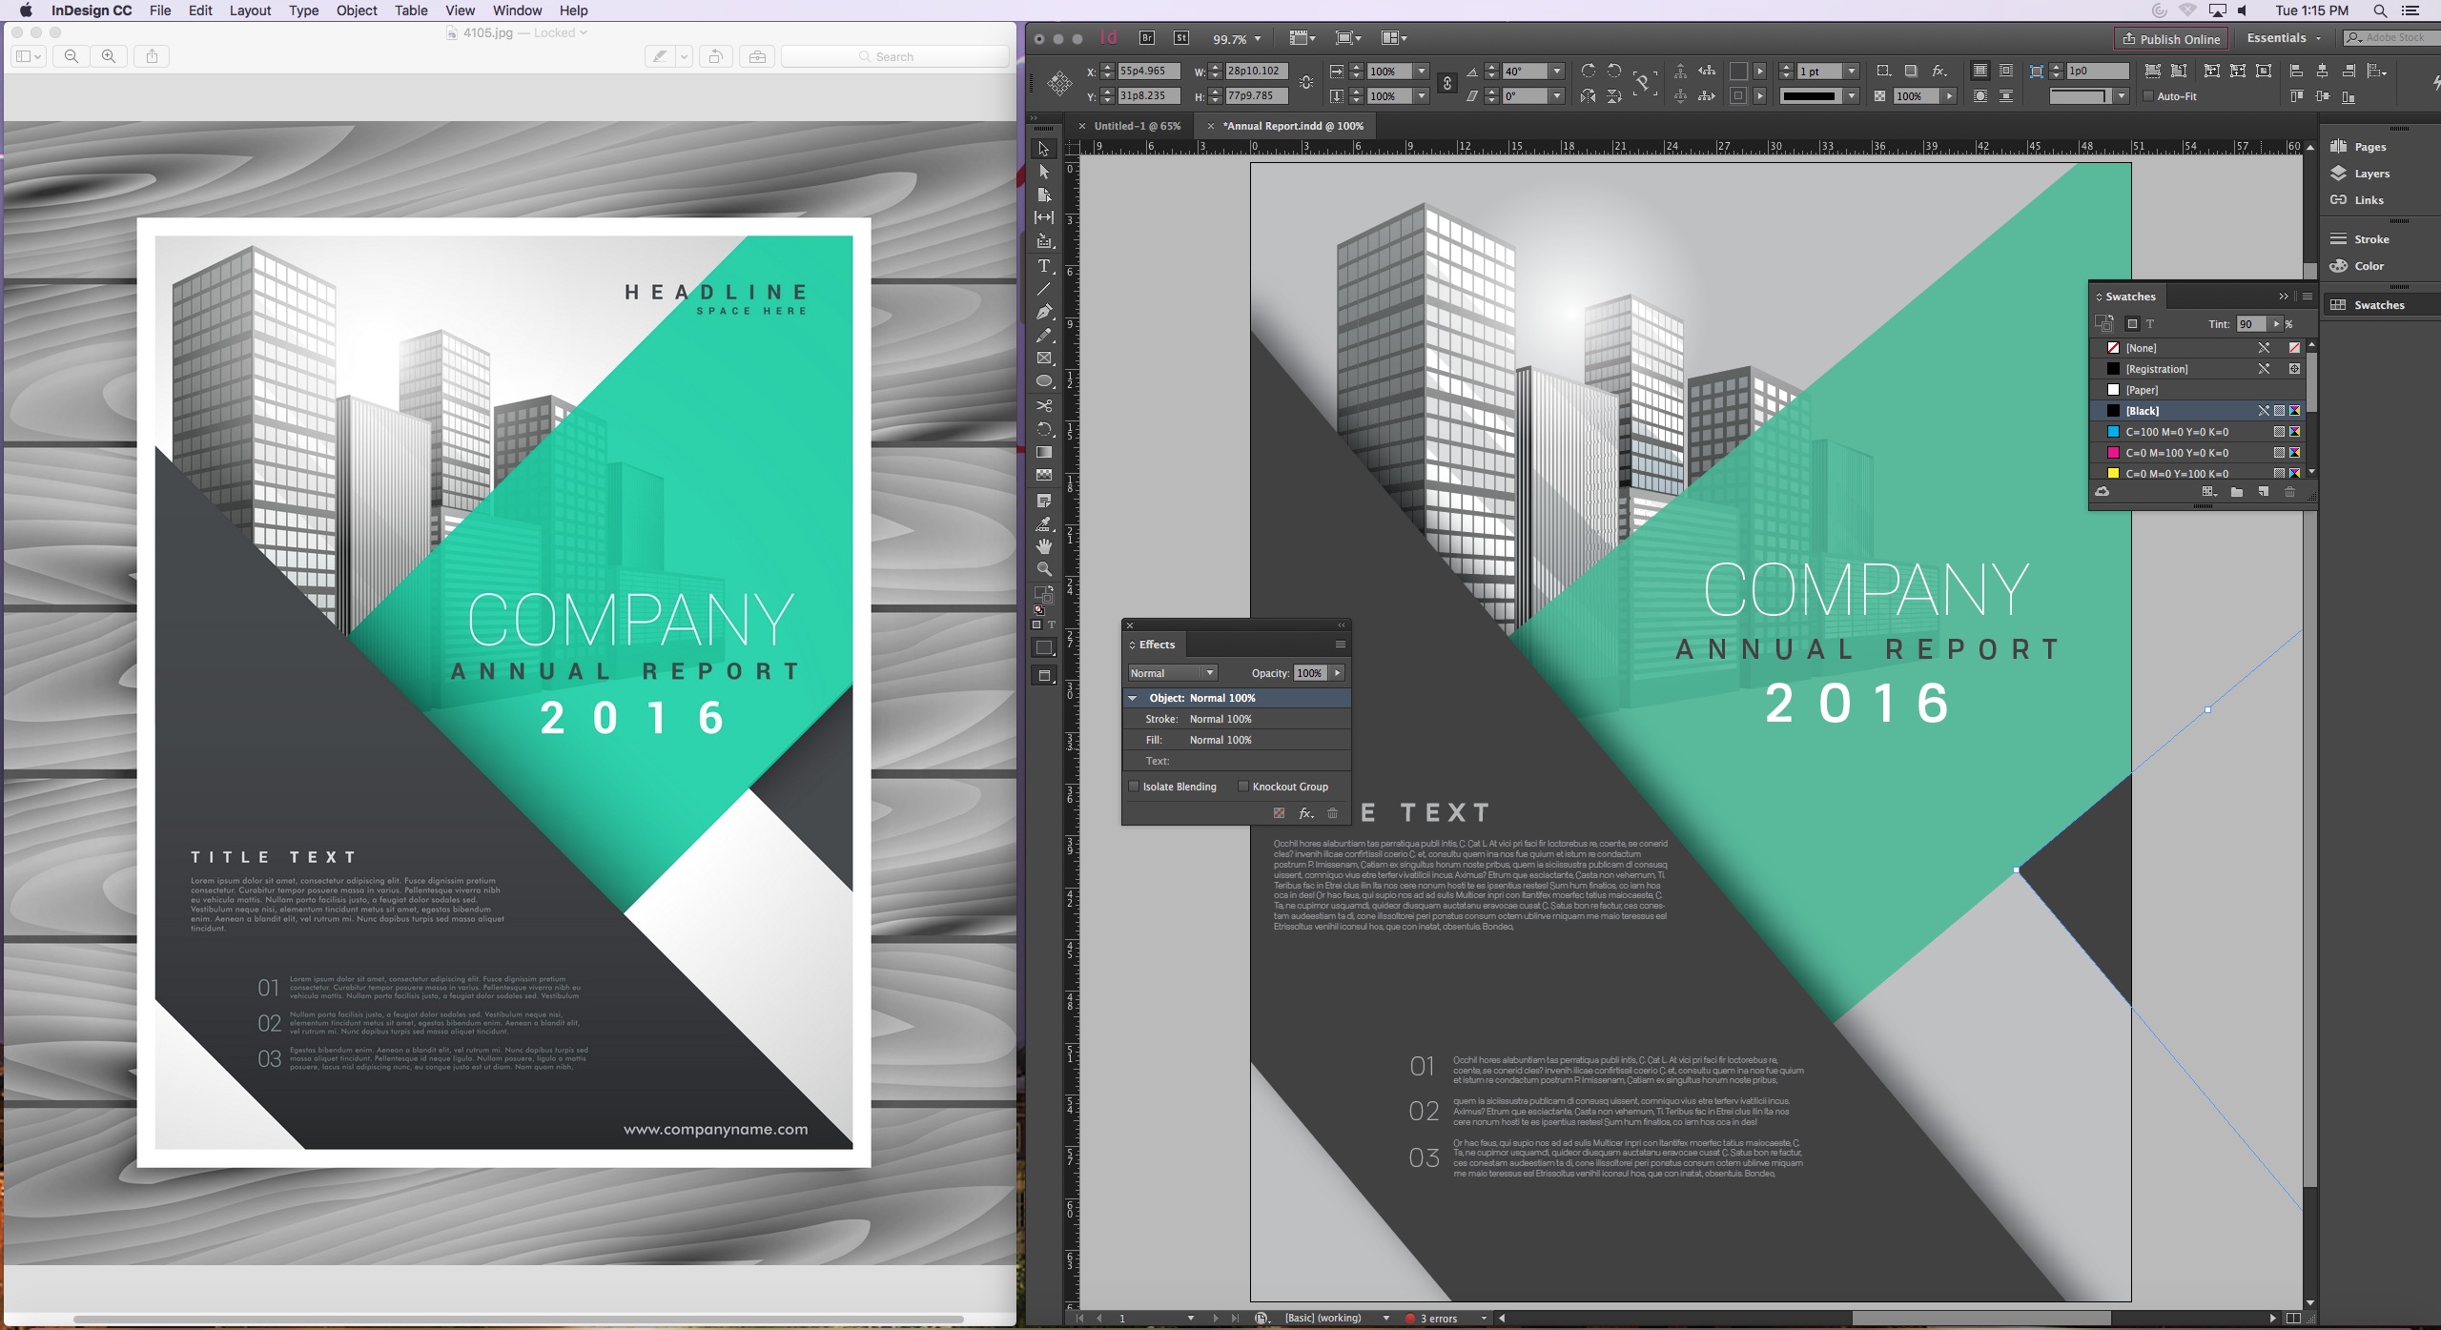Click the zoom in magnifier in Preview window
Viewport: 2441px width, 1330px height.
point(109,56)
